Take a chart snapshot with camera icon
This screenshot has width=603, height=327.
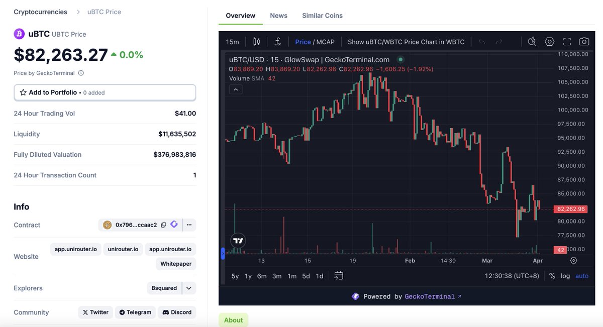pyautogui.click(x=584, y=42)
